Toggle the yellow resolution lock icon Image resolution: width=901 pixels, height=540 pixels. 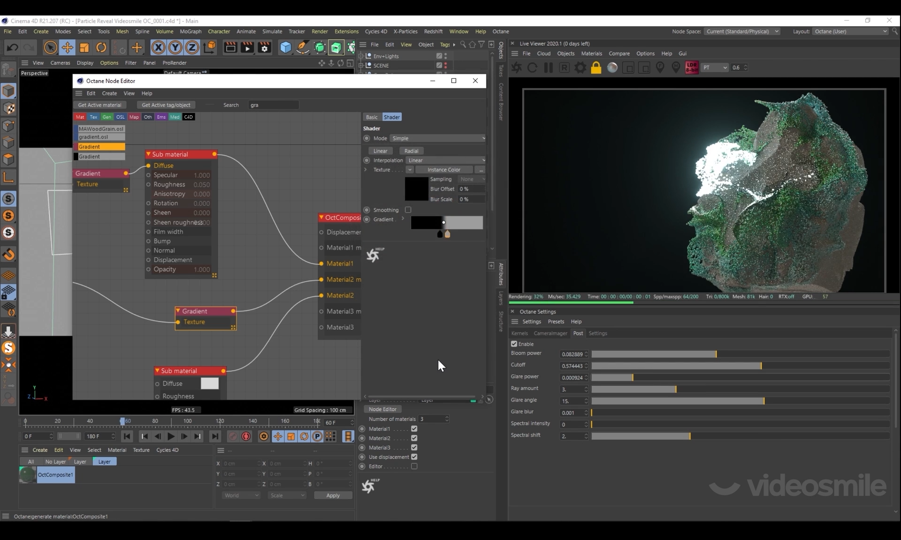pos(596,68)
